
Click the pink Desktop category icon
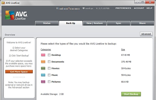[43, 55]
